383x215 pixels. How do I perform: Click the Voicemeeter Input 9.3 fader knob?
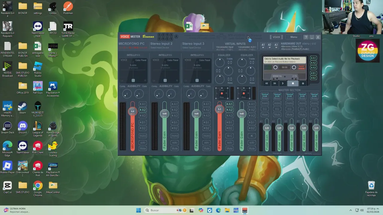pos(219,109)
